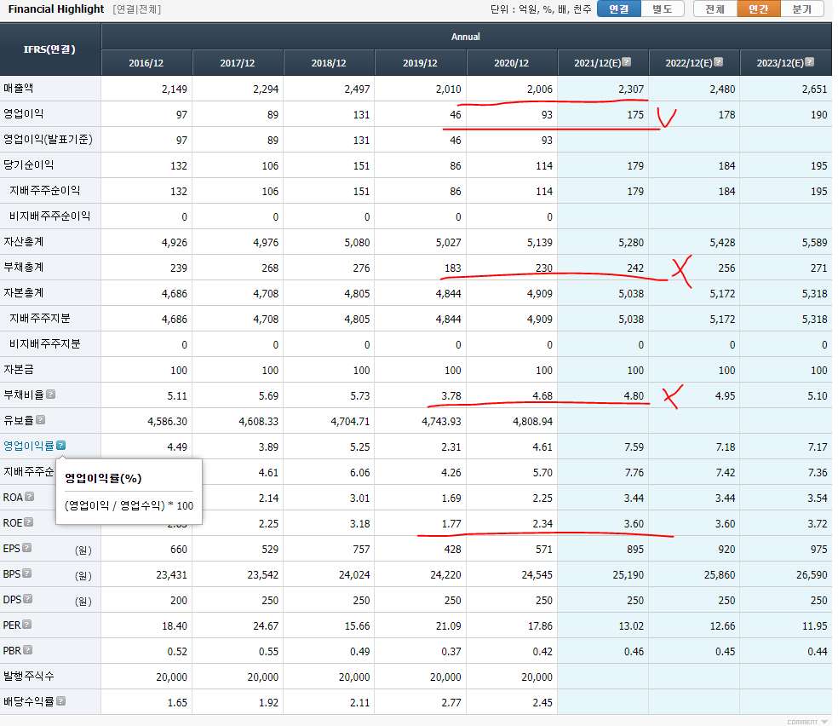The height and width of the screenshot is (726, 838).
Task: Click the 당기순이익 row label
Action: click(28, 164)
